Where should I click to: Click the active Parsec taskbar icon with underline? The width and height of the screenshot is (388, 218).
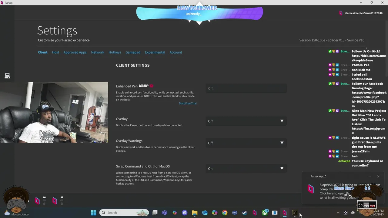point(284,213)
